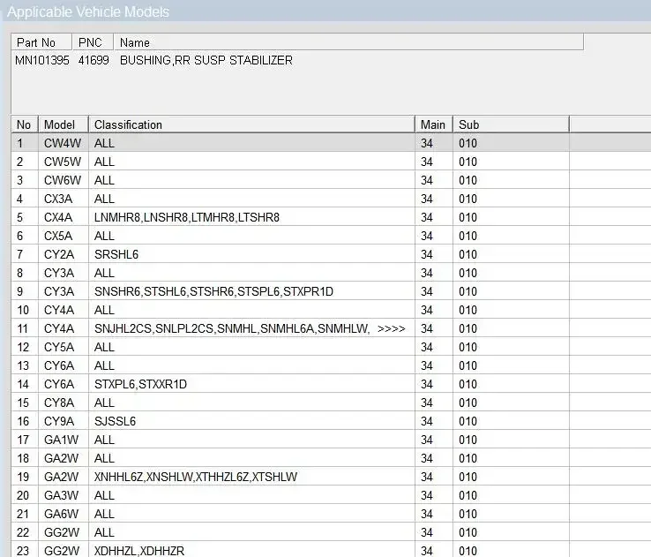
Task: Select the CX5A model row
Action: [332, 236]
